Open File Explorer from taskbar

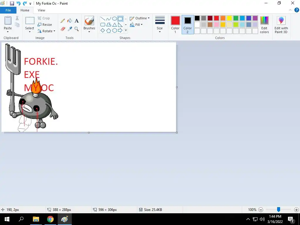tap(36, 219)
